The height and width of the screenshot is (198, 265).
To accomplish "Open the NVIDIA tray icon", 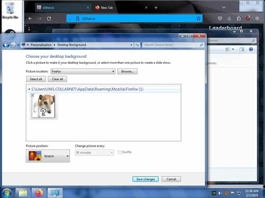I will [x=214, y=193].
